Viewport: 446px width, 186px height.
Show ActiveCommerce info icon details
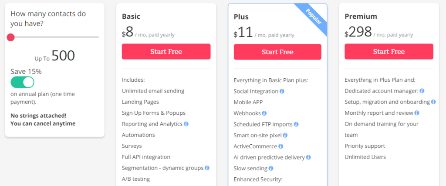280,146
